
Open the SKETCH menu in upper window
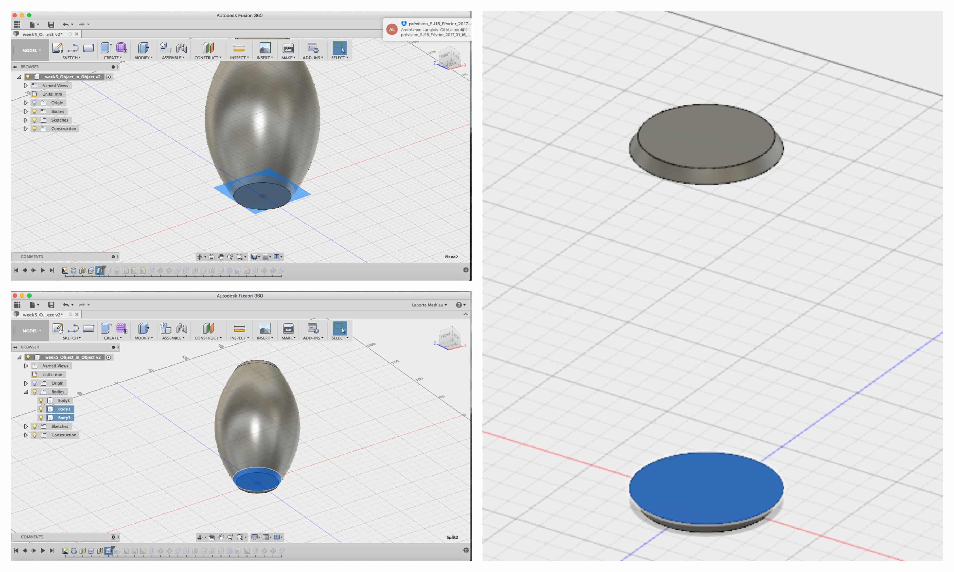[x=71, y=57]
